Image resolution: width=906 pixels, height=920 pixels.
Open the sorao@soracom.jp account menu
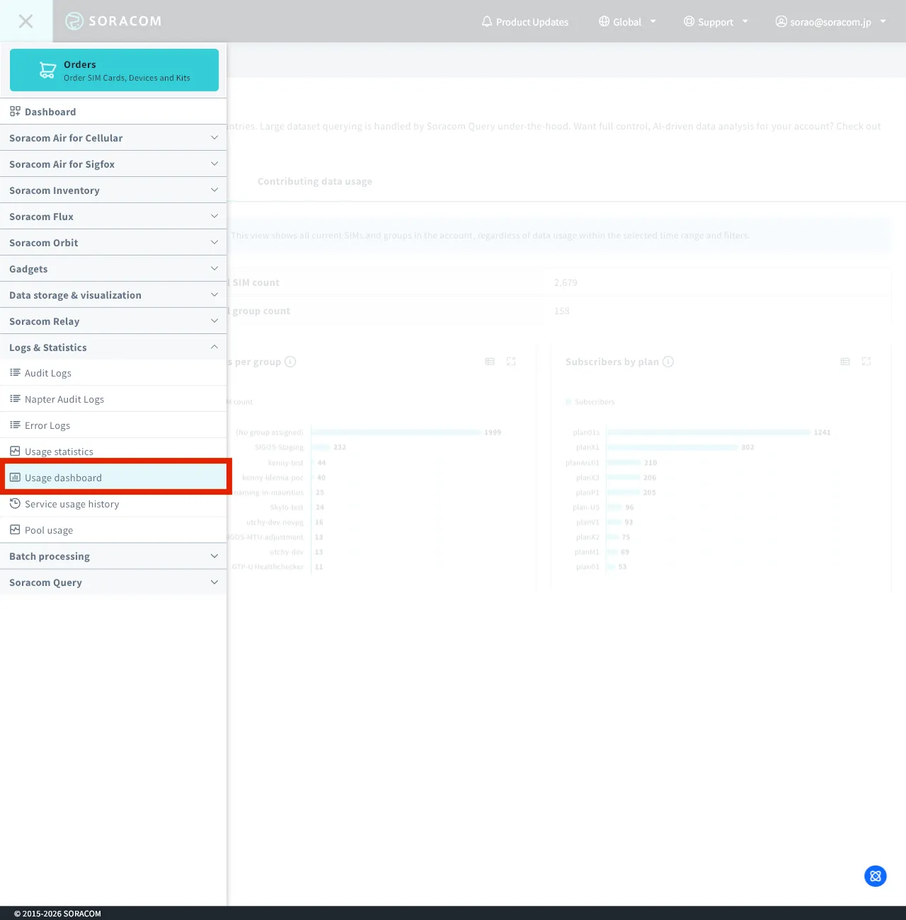coord(831,22)
